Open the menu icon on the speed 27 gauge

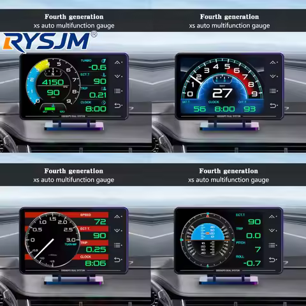(273, 91)
